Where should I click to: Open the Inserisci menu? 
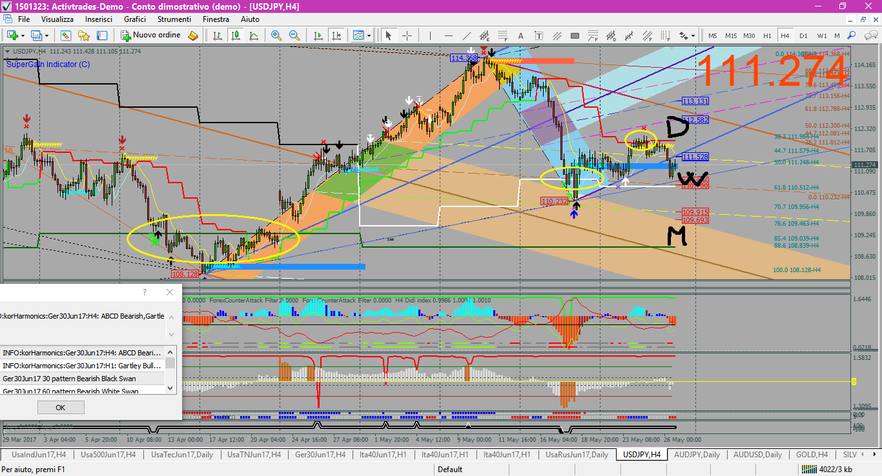(98, 19)
